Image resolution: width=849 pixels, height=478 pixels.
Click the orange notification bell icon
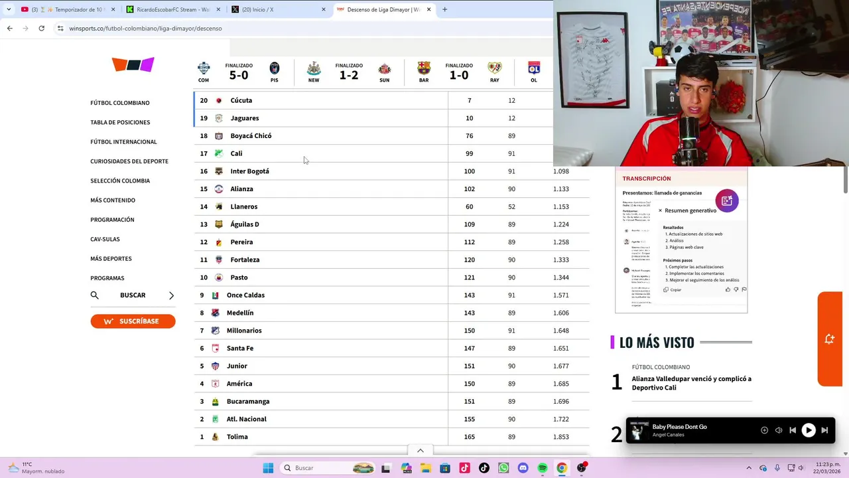coord(829,339)
